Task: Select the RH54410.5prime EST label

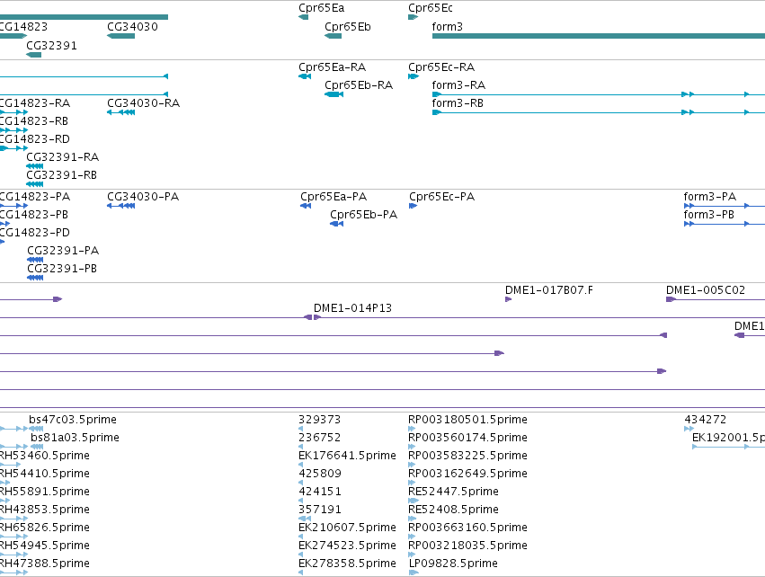Action: coord(45,474)
